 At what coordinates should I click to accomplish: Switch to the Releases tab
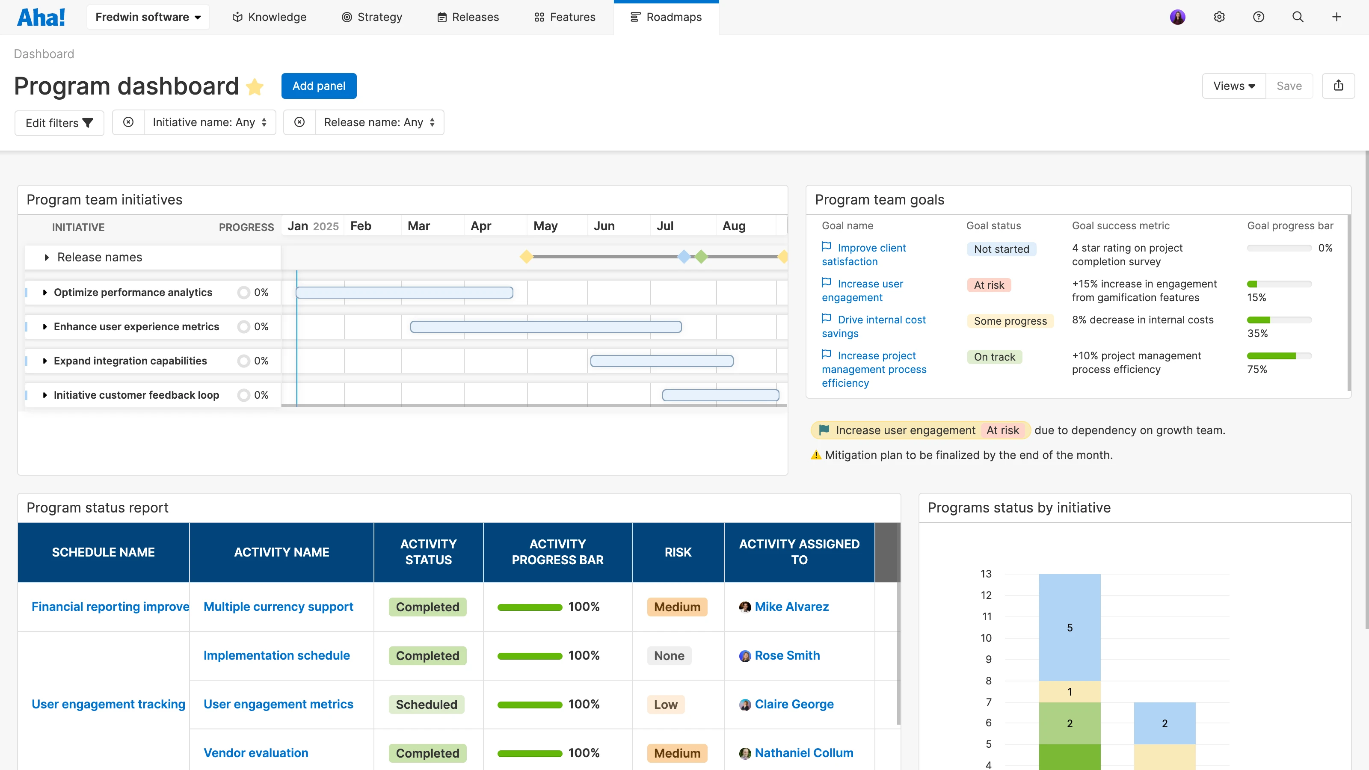tap(468, 17)
